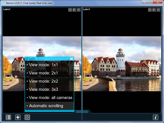Minimize the Xeoma window
This screenshot has height=123, width=164.
click(x=145, y=2)
